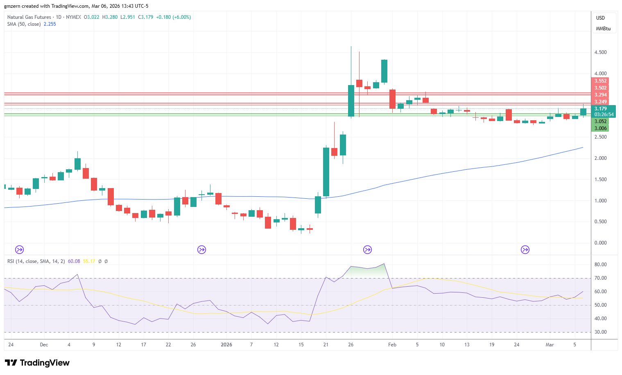Viewport: 622px width, 375px height.
Task: Click the Dec date axis label
Action: tap(44, 345)
